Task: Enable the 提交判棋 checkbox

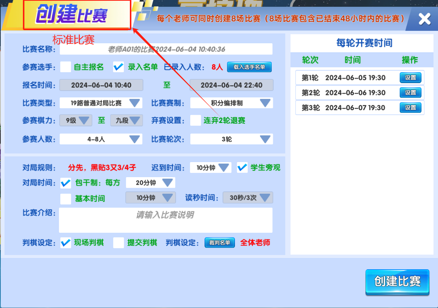Action: coord(119,243)
